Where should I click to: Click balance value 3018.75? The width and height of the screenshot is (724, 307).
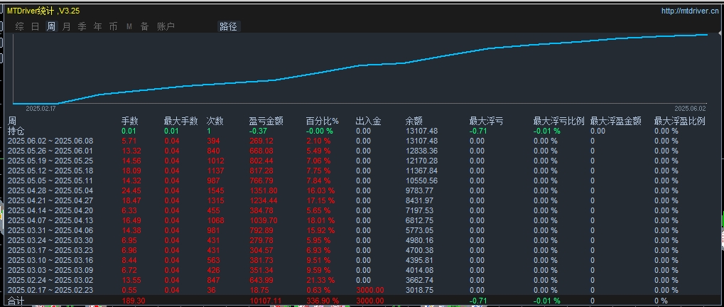pyautogui.click(x=419, y=291)
